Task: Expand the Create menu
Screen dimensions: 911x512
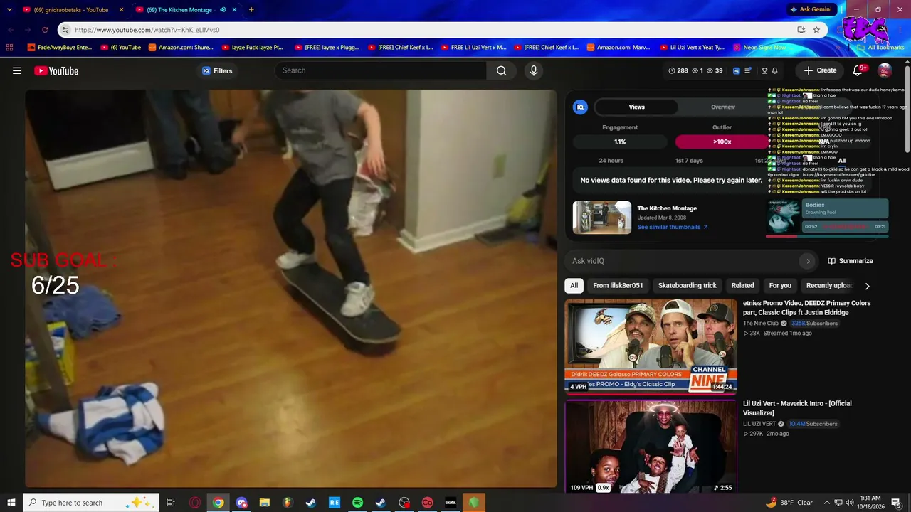Action: tap(820, 70)
